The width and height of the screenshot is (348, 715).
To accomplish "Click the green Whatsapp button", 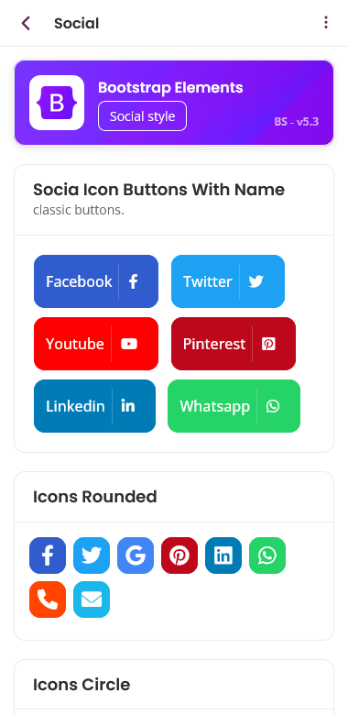I will coord(234,406).
